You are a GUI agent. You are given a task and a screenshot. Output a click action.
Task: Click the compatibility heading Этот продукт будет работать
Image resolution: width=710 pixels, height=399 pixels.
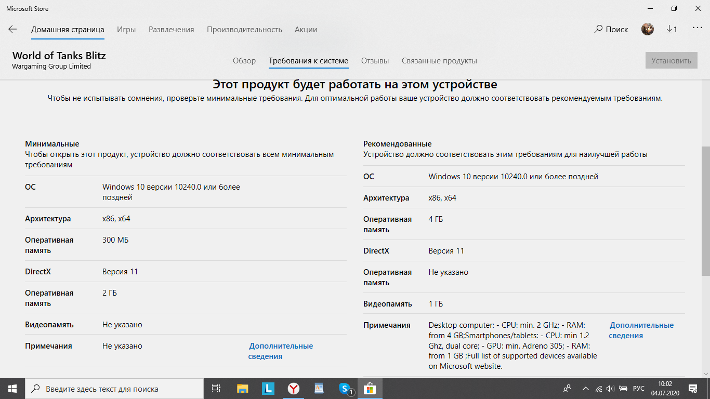coord(355,84)
